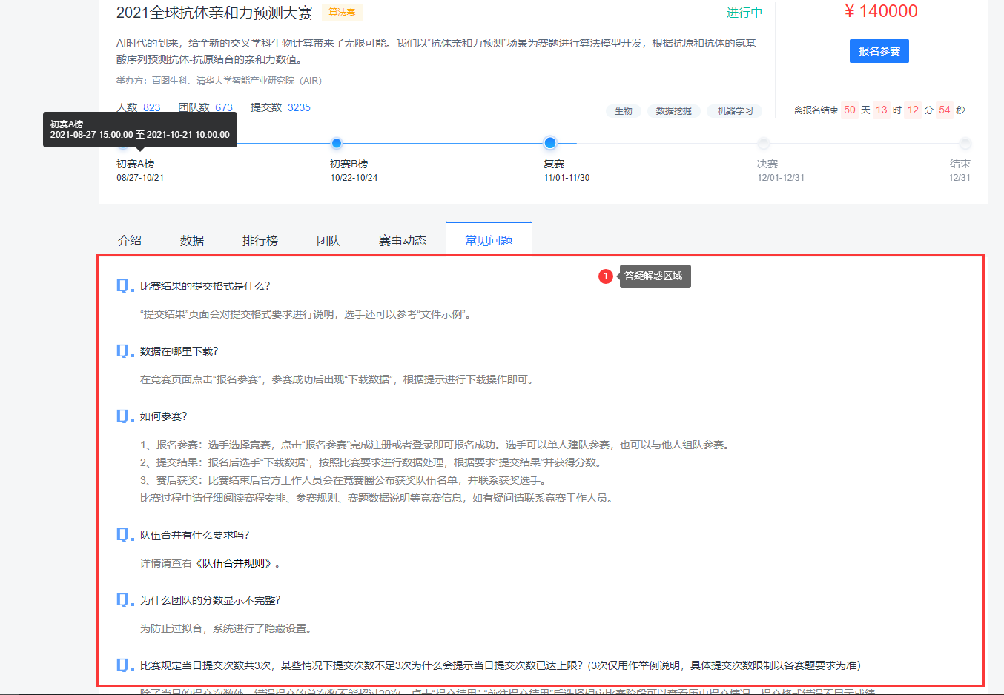
Task: Select the 机器学习 tag
Action: (x=735, y=111)
